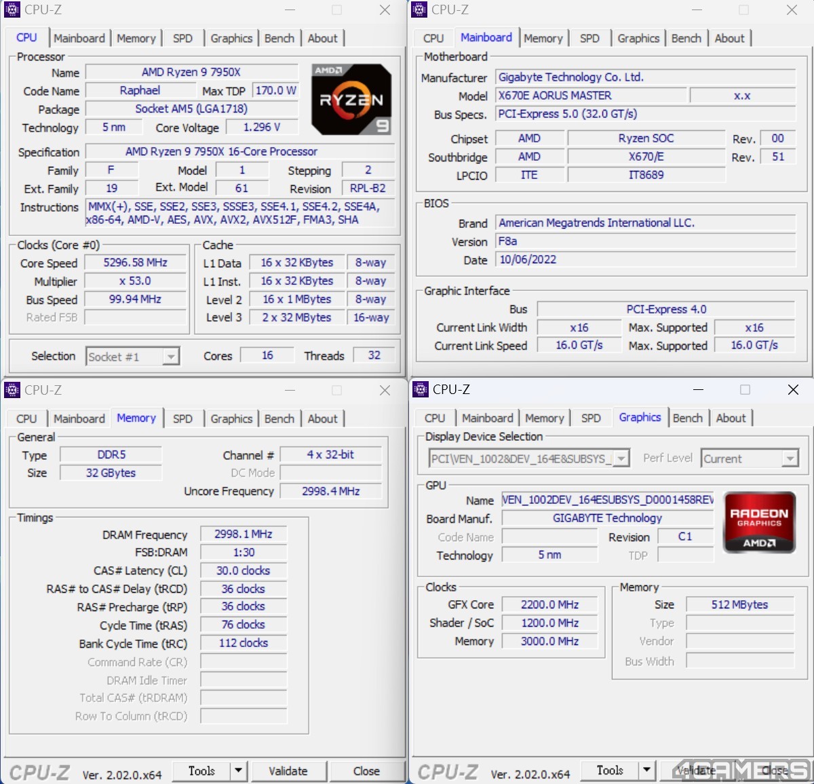This screenshot has width=814, height=784.
Task: Click the processor Name field AMD Ryzen 9 7950X
Action: (191, 72)
